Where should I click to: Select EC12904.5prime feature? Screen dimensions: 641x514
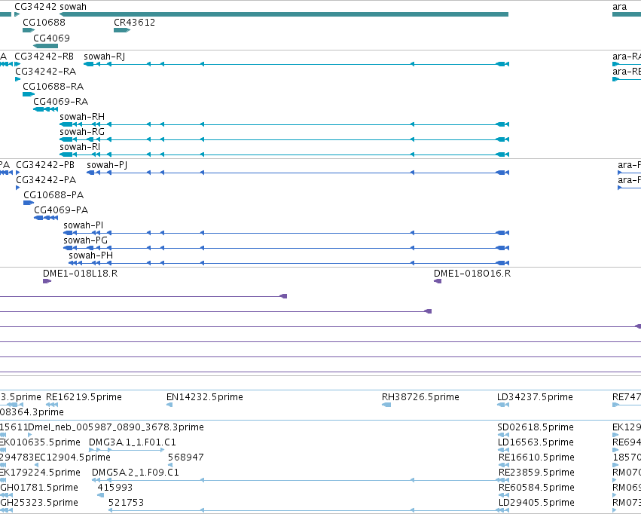36,465
